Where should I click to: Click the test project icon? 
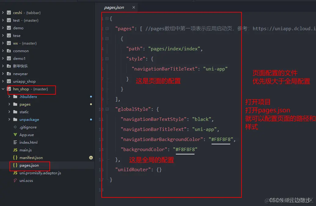[x=9, y=20]
